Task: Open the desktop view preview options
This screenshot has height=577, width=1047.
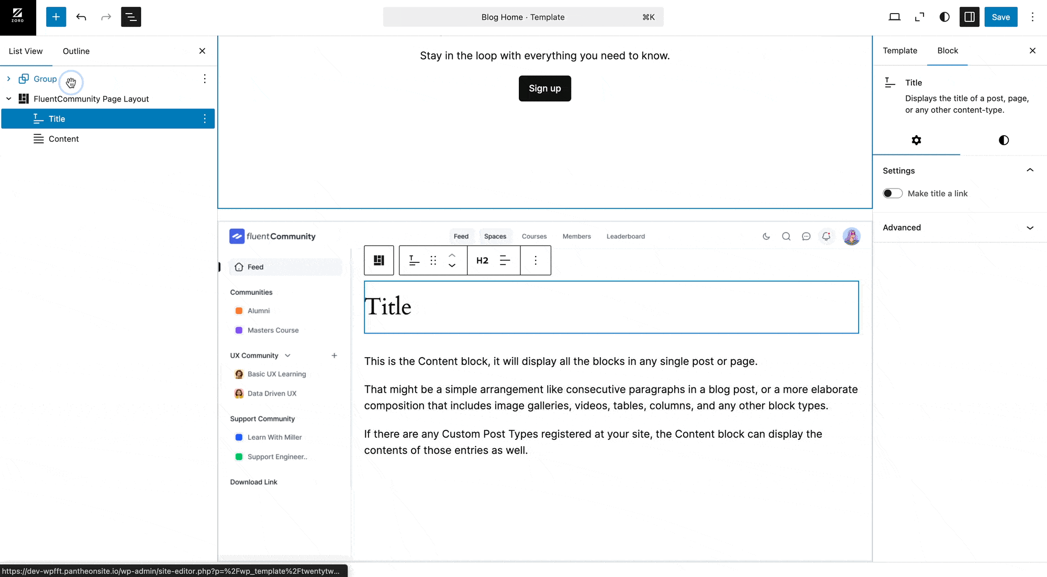Action: coord(895,17)
